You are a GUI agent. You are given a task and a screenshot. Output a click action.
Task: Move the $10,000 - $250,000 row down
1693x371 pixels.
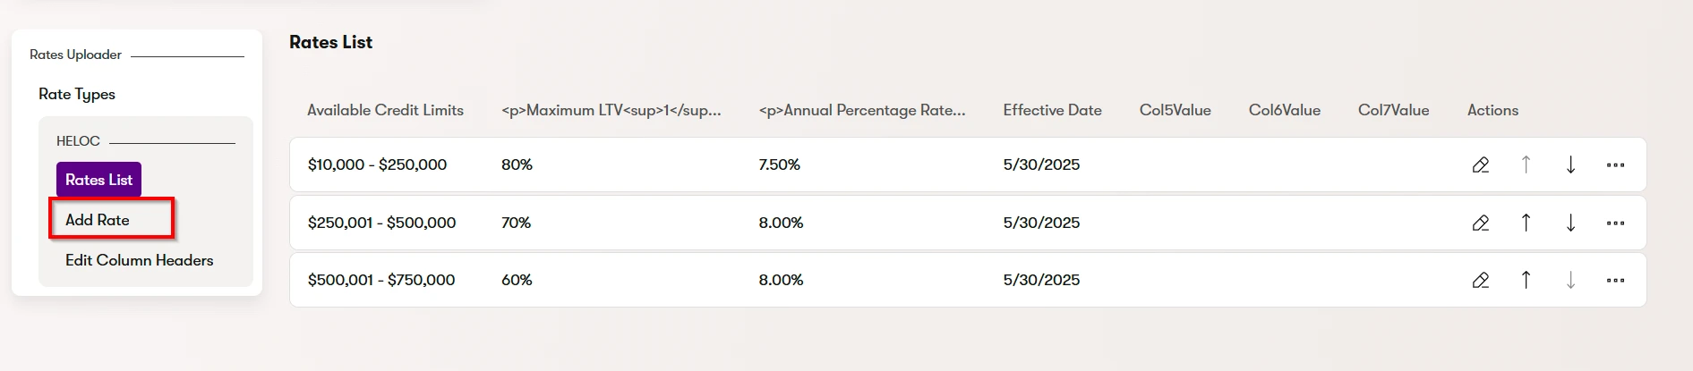(x=1570, y=164)
